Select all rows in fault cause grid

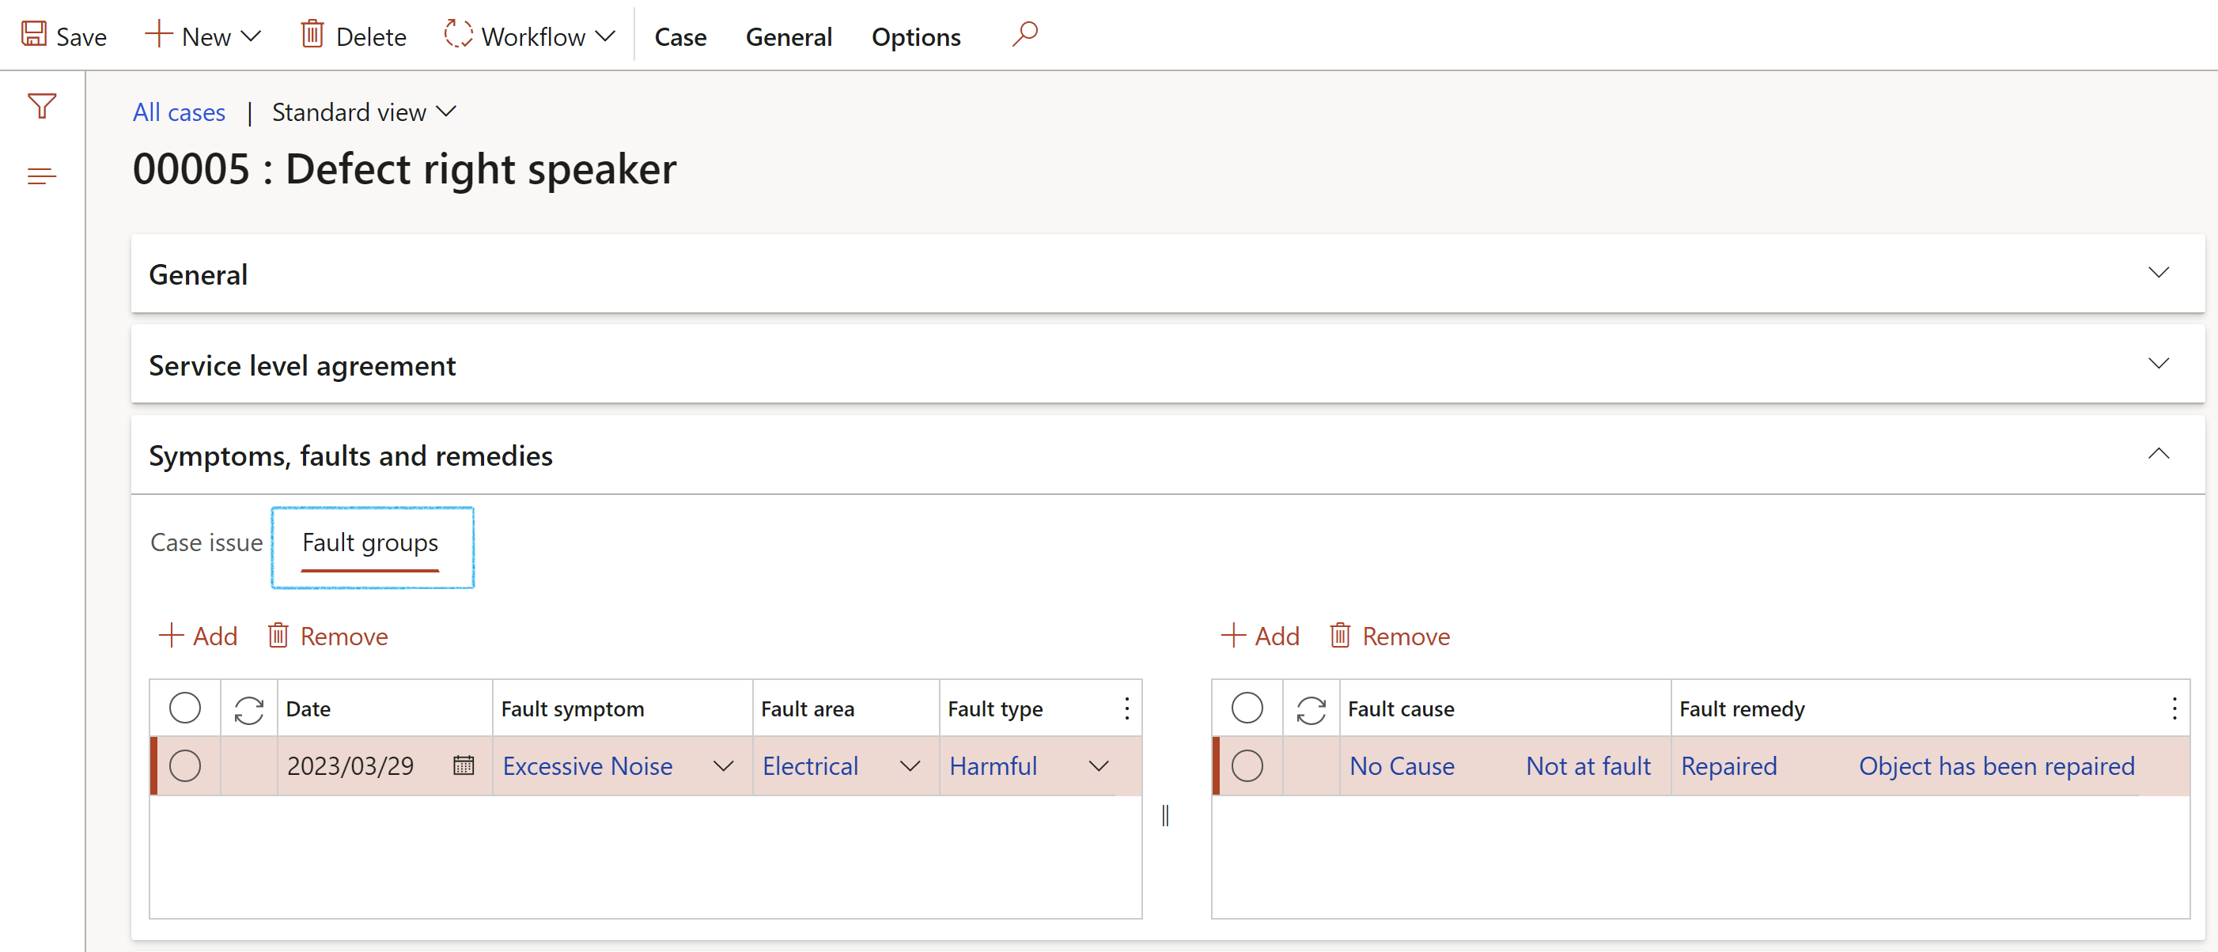[1247, 708]
